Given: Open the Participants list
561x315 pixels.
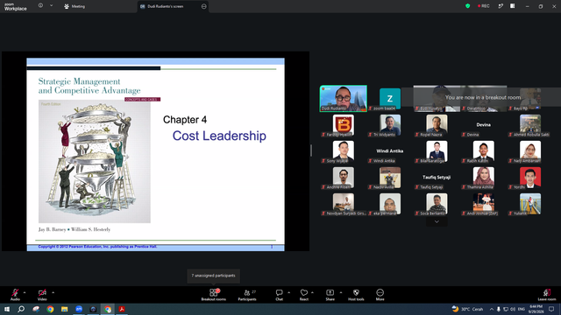Looking at the screenshot, I should 247,295.
